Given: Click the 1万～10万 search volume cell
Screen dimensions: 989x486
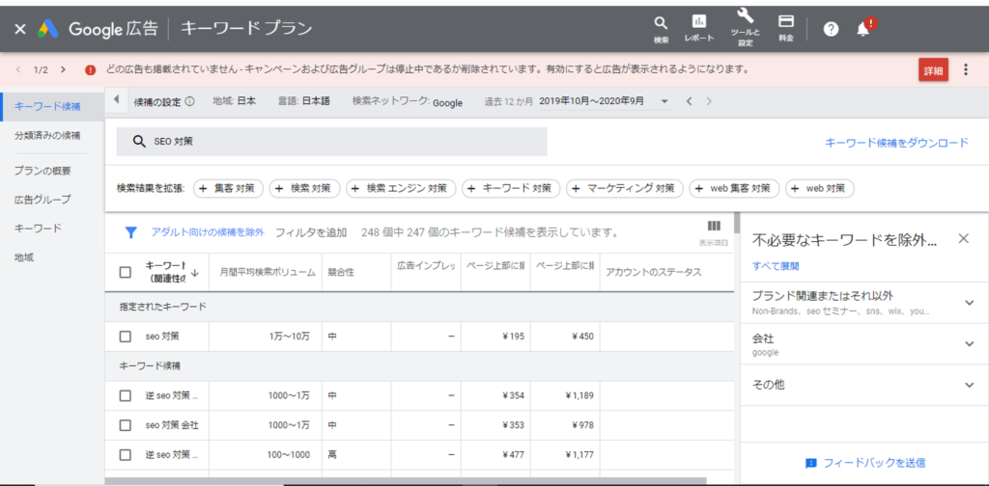Looking at the screenshot, I should pos(266,337).
